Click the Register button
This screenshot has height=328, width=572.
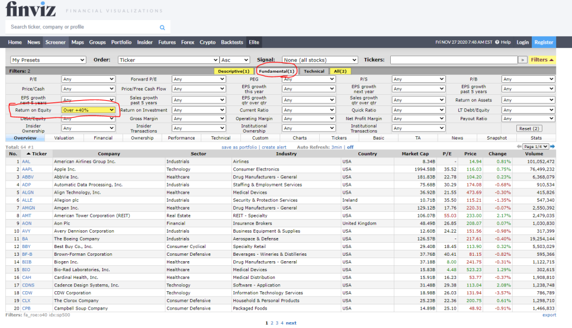click(544, 42)
